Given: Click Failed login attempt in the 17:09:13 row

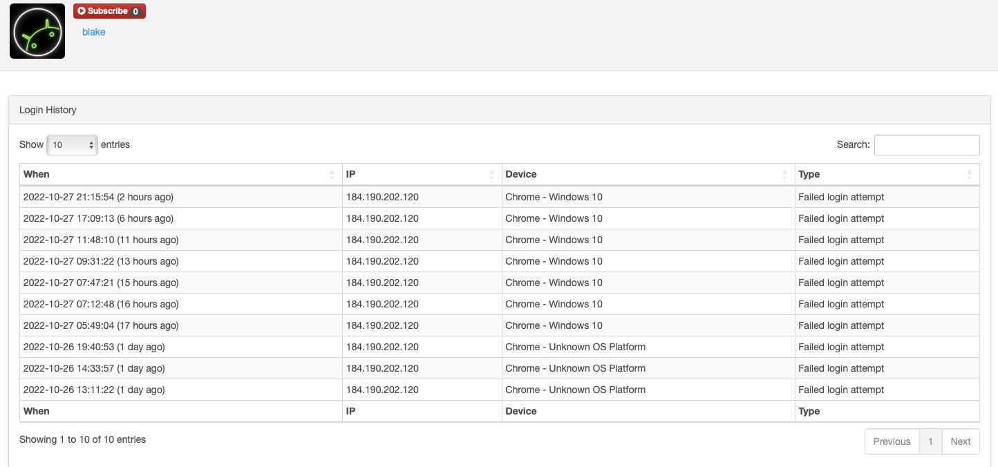Looking at the screenshot, I should [x=841, y=218].
